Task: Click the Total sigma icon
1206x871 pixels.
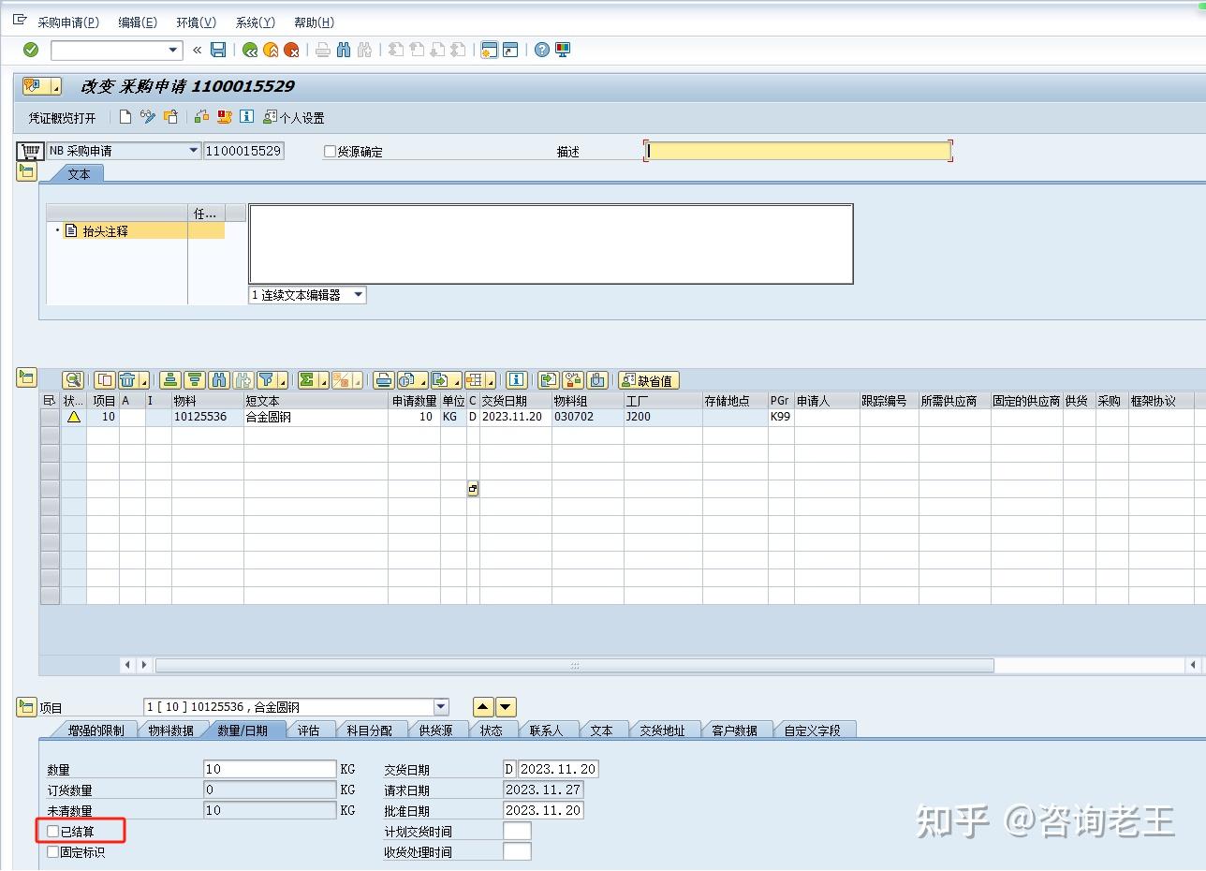Action: (306, 380)
